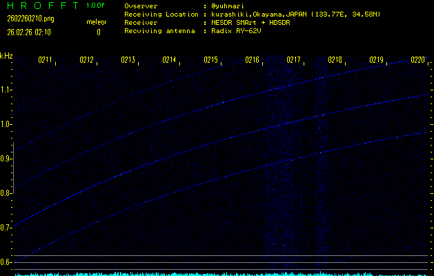Select the 0.9 frequency axis label
Viewport: 434px width, 276px height.
tap(7, 159)
